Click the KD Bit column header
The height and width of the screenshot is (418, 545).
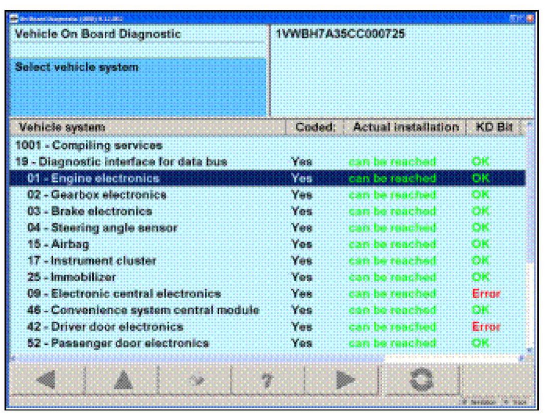494,128
